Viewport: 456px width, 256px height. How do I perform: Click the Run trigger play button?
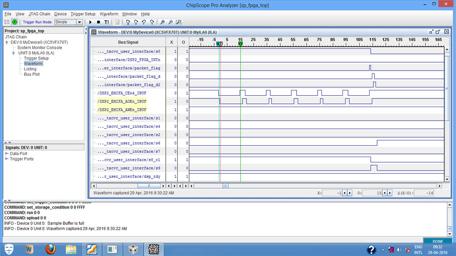(90, 22)
